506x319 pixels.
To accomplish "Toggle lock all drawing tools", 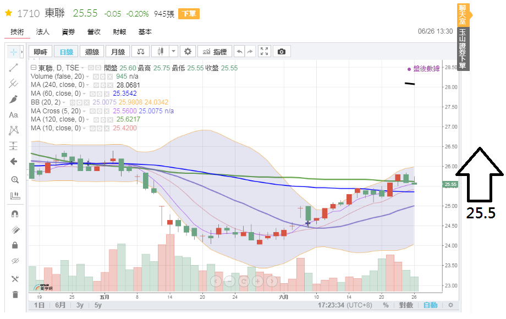I will [x=15, y=245].
